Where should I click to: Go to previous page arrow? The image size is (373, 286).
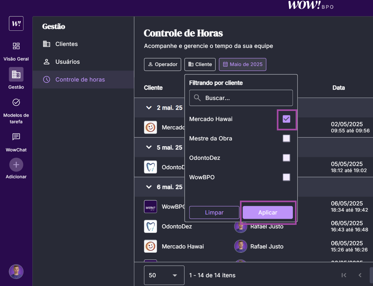coord(360,275)
